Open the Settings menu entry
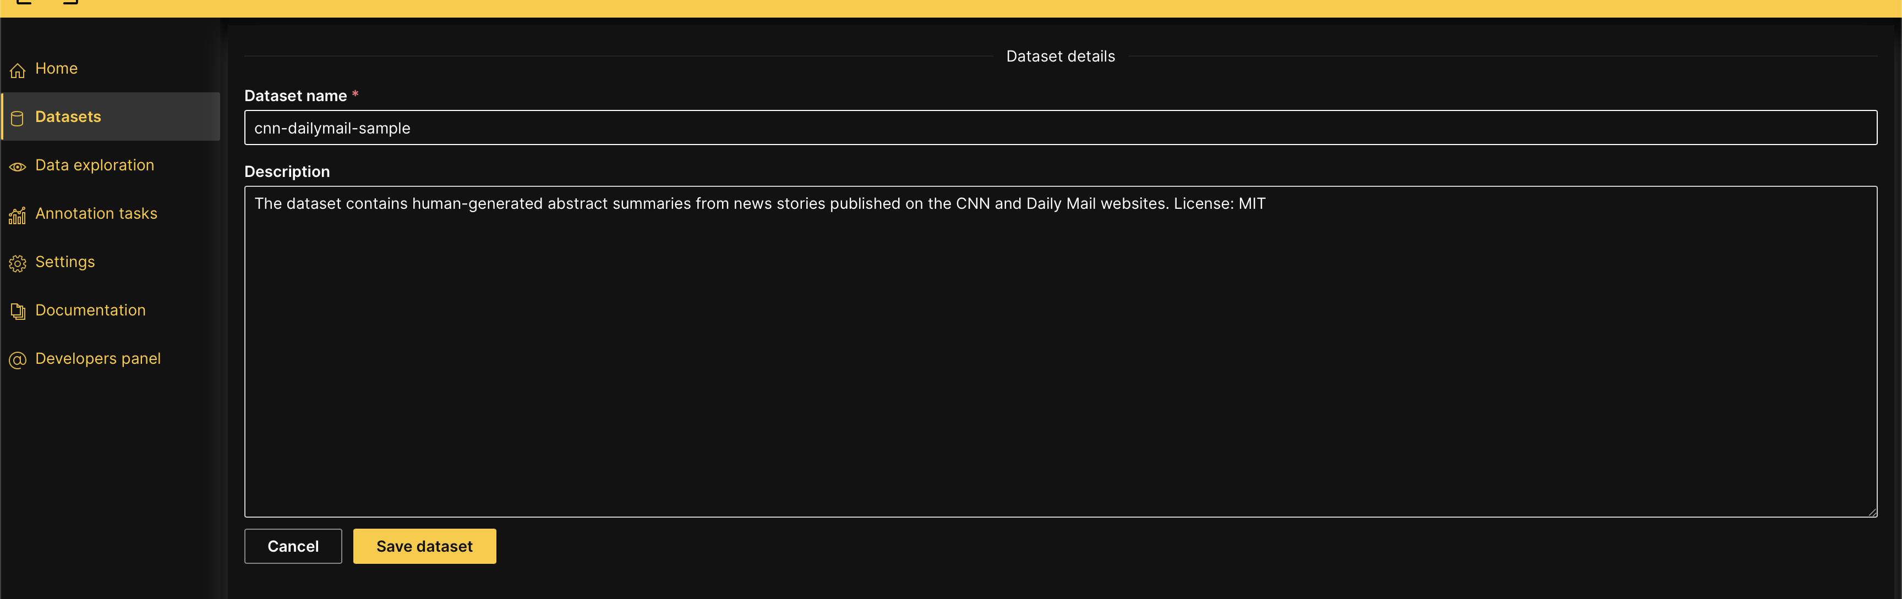This screenshot has height=599, width=1902. [x=65, y=262]
